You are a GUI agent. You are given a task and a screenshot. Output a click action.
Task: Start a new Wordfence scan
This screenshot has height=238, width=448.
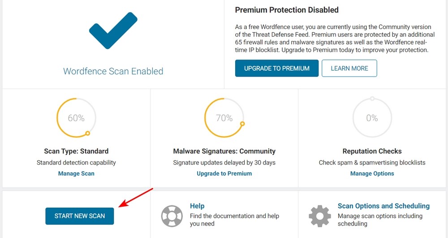click(80, 216)
